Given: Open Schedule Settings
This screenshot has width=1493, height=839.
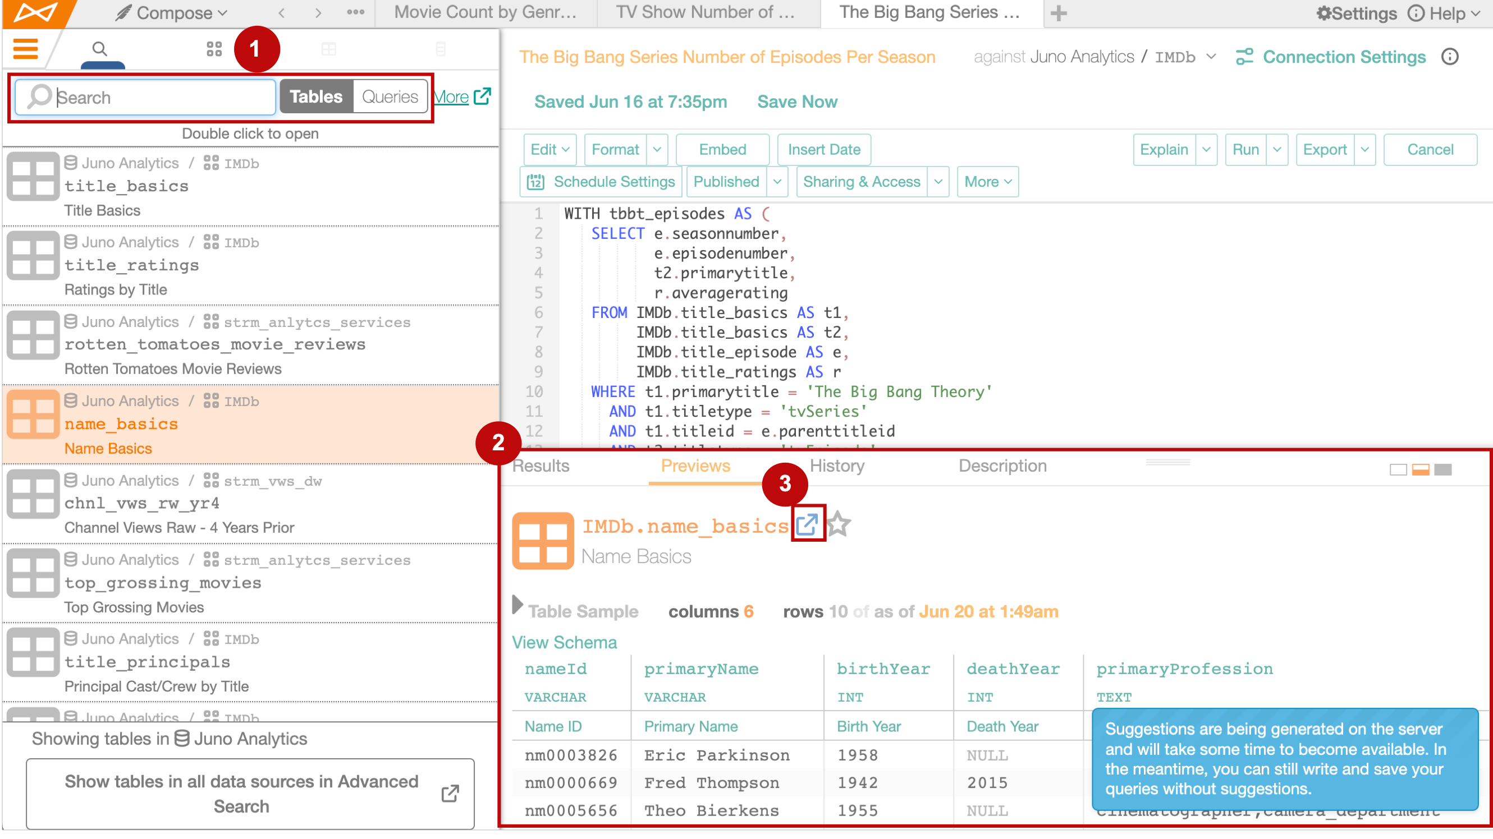Looking at the screenshot, I should [x=601, y=182].
